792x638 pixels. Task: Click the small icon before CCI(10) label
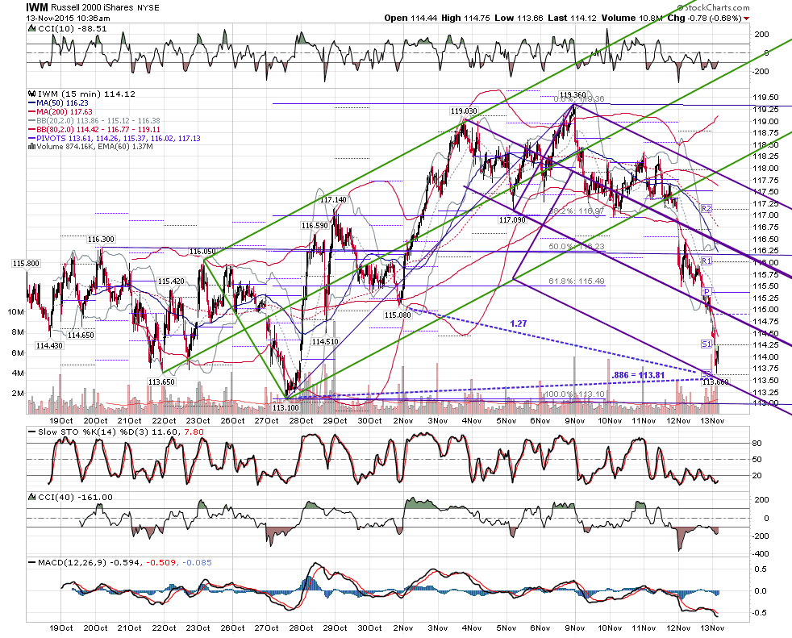click(x=33, y=29)
